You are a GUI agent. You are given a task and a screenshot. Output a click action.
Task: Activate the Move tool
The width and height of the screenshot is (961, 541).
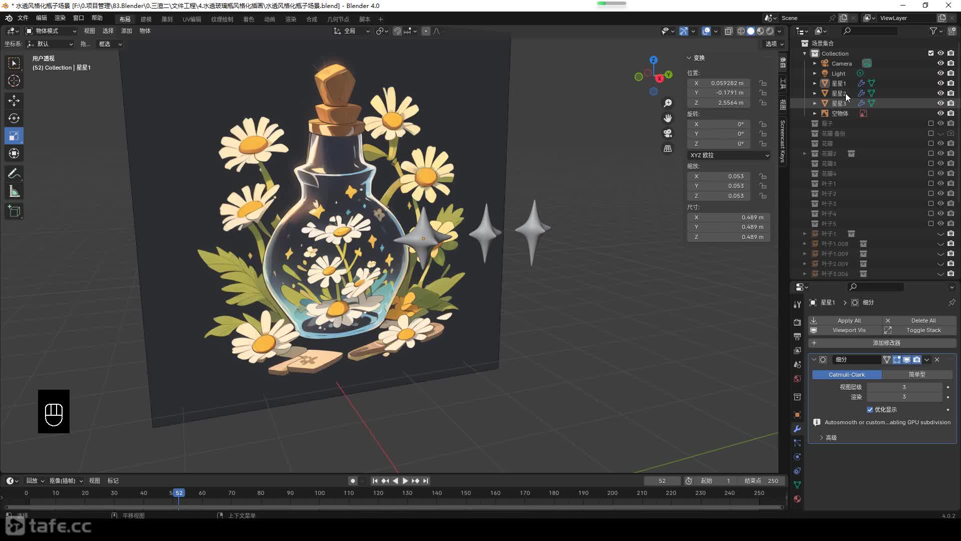(14, 101)
